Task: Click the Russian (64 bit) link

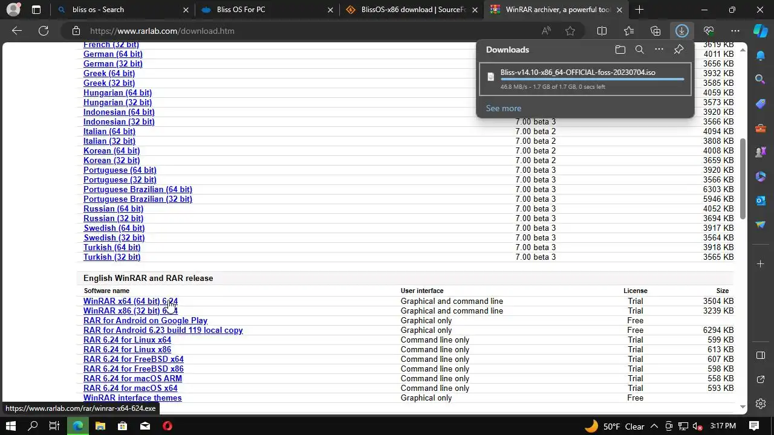Action: 113,208
